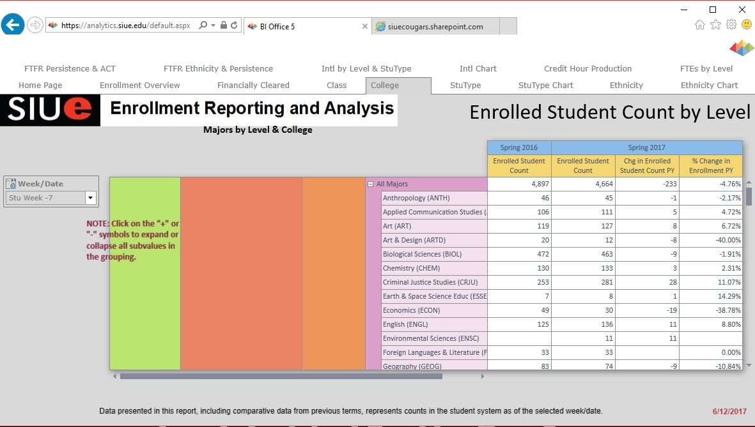Image resolution: width=755 pixels, height=427 pixels.
Task: Click the smiley feedback icon
Action: (x=746, y=25)
